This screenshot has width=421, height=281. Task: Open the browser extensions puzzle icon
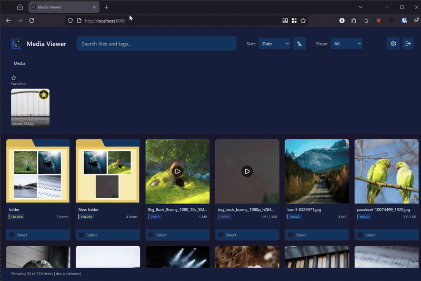coord(354,21)
